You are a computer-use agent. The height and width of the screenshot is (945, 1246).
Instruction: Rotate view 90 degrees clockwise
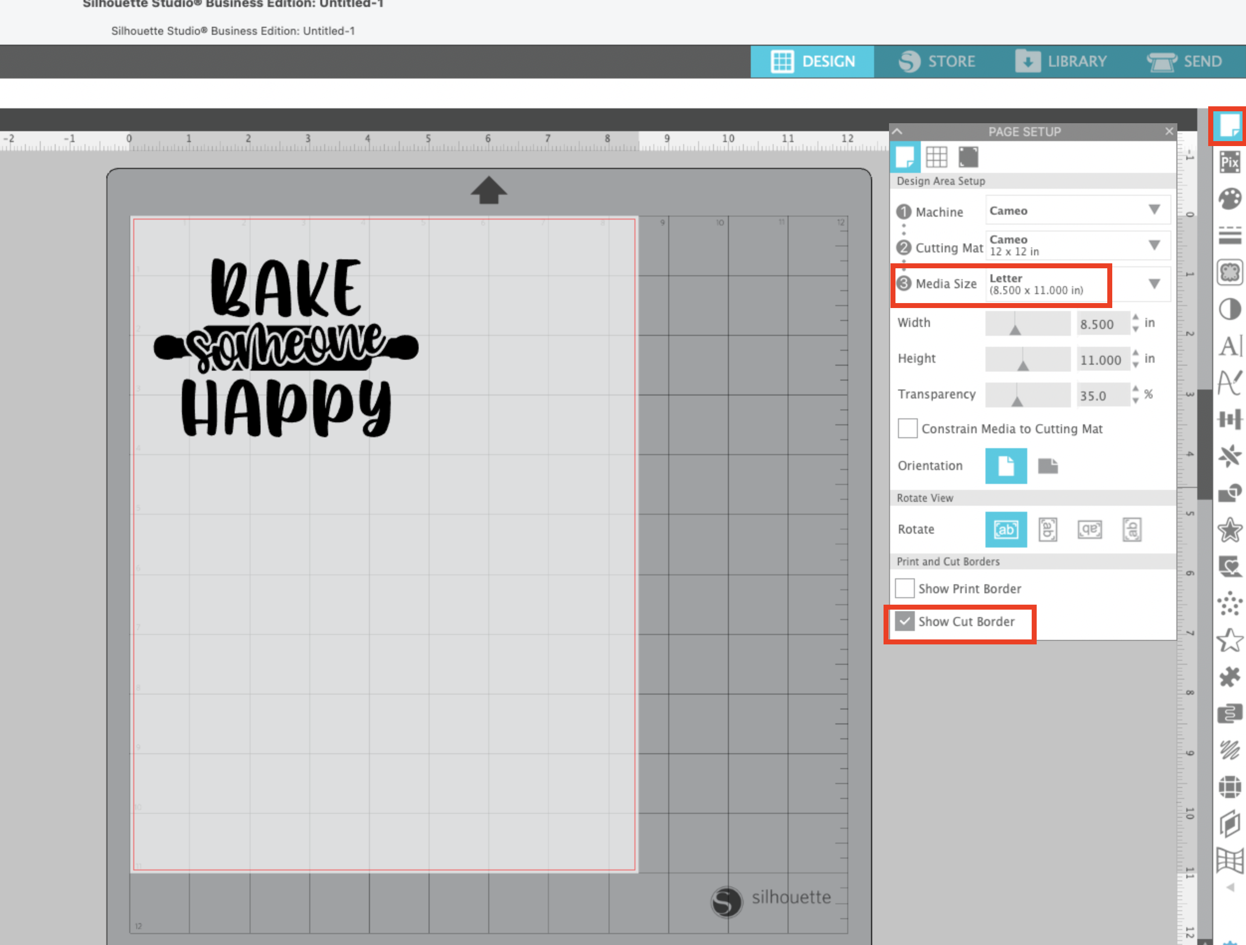(1048, 529)
